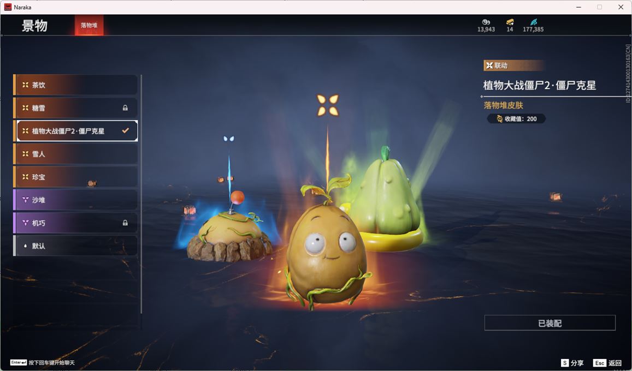Click the orange rarity icon beside 雪人

pyautogui.click(x=25, y=154)
